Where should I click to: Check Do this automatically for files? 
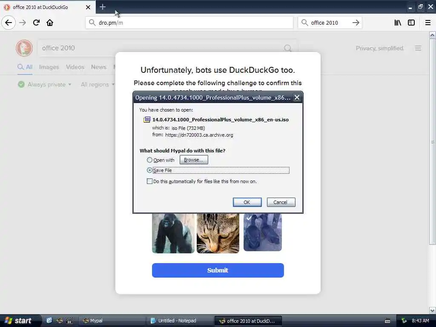point(149,181)
